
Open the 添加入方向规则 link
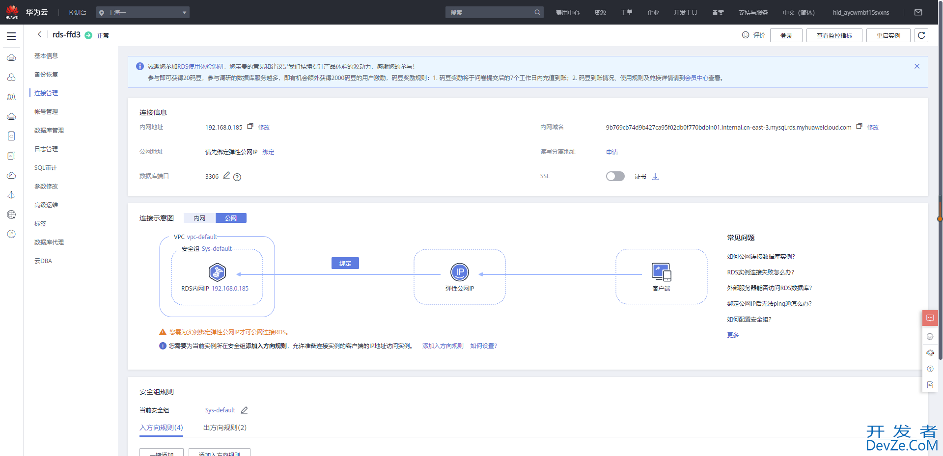tap(443, 346)
